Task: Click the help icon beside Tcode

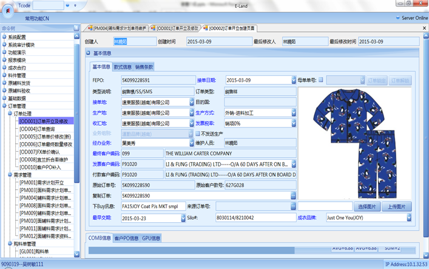Action: [x=75, y=5]
